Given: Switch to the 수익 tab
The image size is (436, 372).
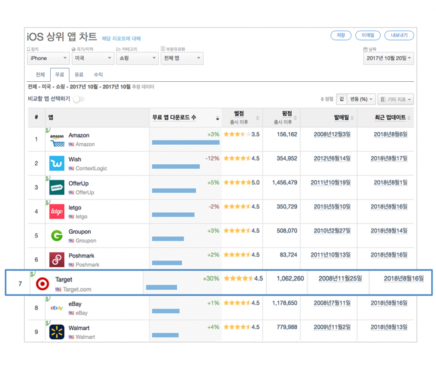Looking at the screenshot, I should 98,74.
